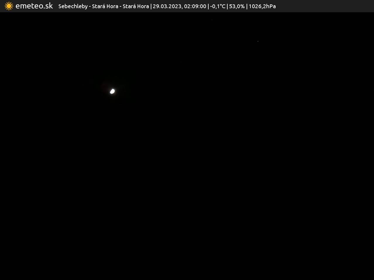Click the first "Stará Hora" label
Image resolution: width=374 pixels, height=280 pixels.
tap(105, 6)
